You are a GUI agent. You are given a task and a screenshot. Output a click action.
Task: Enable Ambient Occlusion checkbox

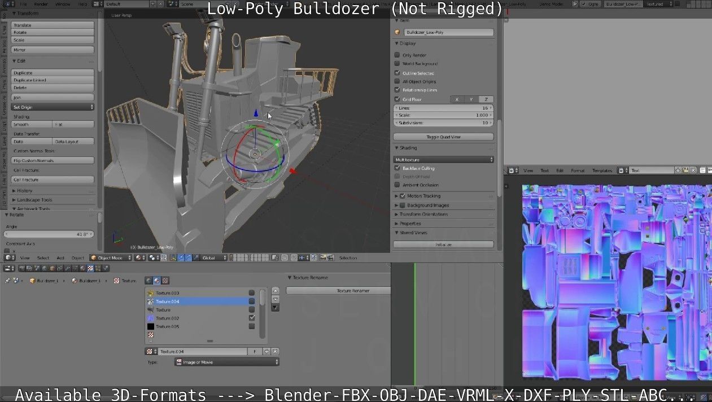click(397, 185)
